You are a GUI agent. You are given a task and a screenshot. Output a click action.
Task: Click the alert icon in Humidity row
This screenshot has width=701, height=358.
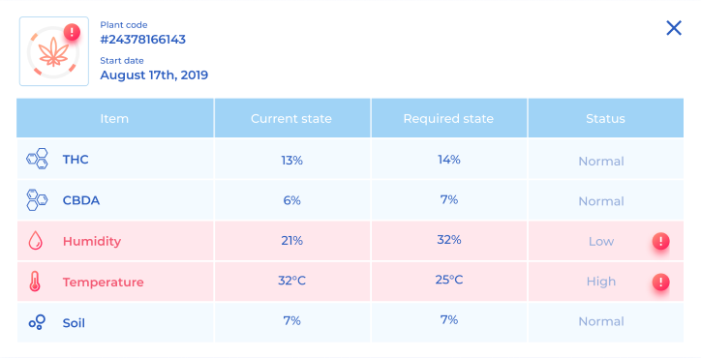(x=660, y=241)
